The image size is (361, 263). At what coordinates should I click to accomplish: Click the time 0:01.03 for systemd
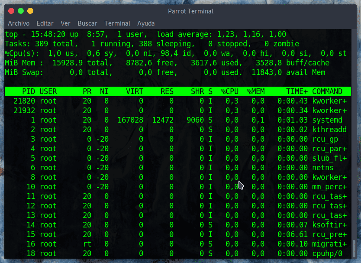point(292,120)
